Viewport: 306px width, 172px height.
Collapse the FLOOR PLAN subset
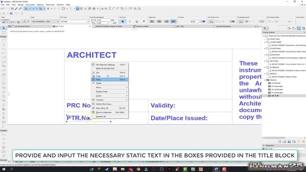tap(265, 48)
